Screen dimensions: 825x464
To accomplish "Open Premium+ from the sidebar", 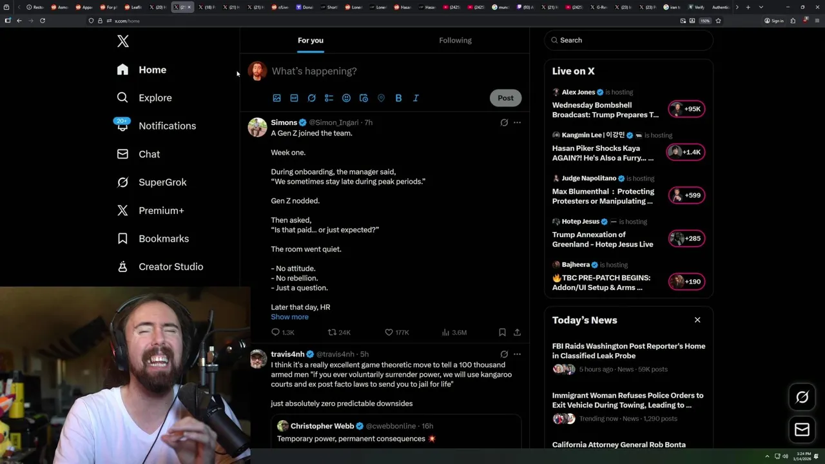I will (x=151, y=211).
